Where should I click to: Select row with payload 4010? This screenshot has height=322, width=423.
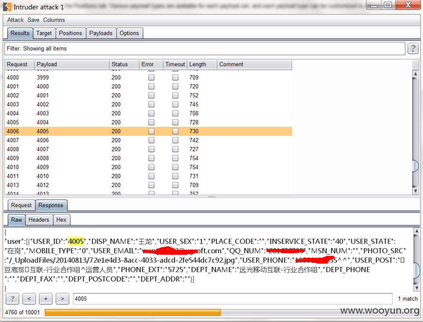coord(148,176)
